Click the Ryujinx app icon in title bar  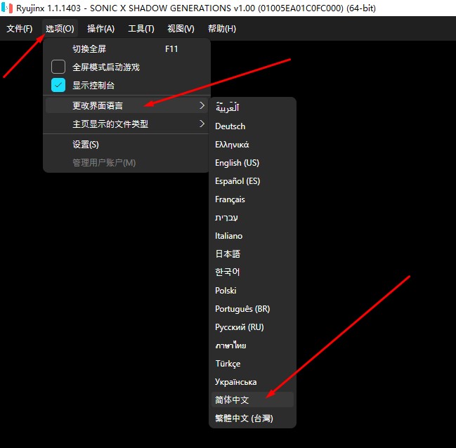(x=7, y=8)
